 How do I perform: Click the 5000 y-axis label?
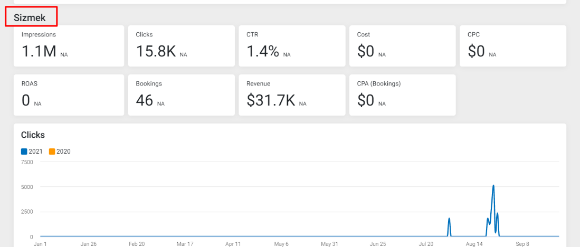(26, 187)
